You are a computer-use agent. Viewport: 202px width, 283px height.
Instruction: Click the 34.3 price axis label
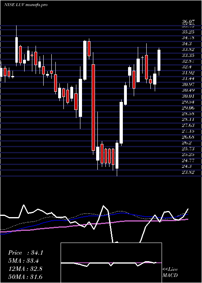[187, 44]
